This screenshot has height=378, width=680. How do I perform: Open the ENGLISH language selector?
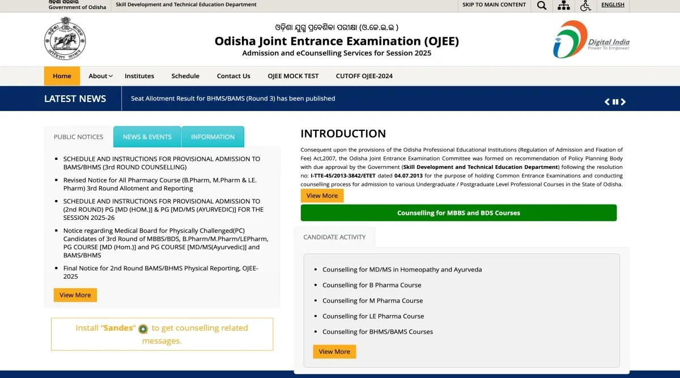pos(613,5)
